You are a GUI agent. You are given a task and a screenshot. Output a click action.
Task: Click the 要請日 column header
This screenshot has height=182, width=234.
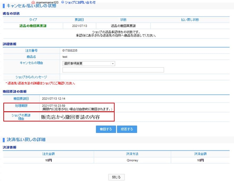pos(79,20)
